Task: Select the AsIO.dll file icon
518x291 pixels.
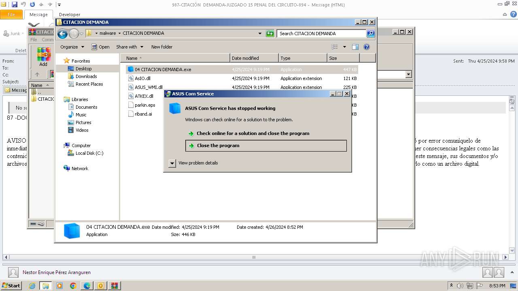Action: click(x=131, y=78)
